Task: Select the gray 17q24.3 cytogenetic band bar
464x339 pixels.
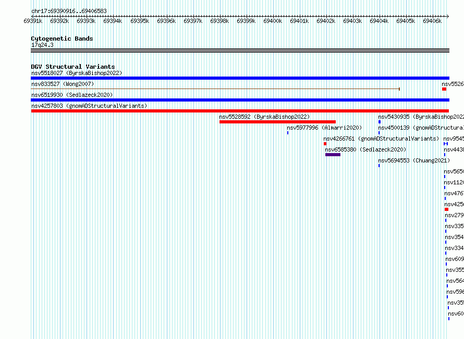Action: pos(240,51)
